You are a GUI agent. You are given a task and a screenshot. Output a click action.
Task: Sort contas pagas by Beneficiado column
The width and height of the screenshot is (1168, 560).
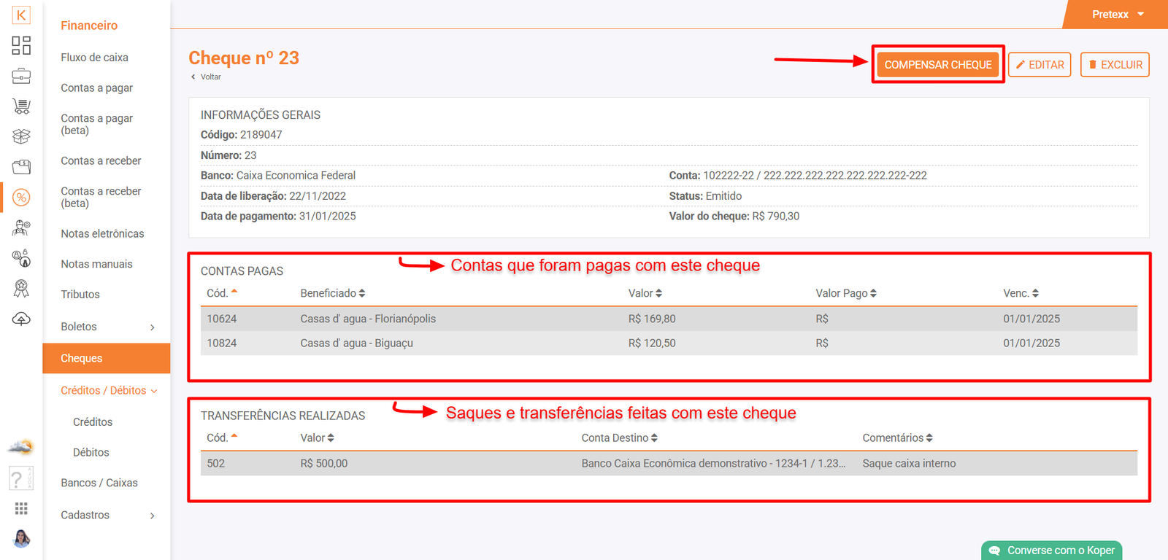pos(333,293)
